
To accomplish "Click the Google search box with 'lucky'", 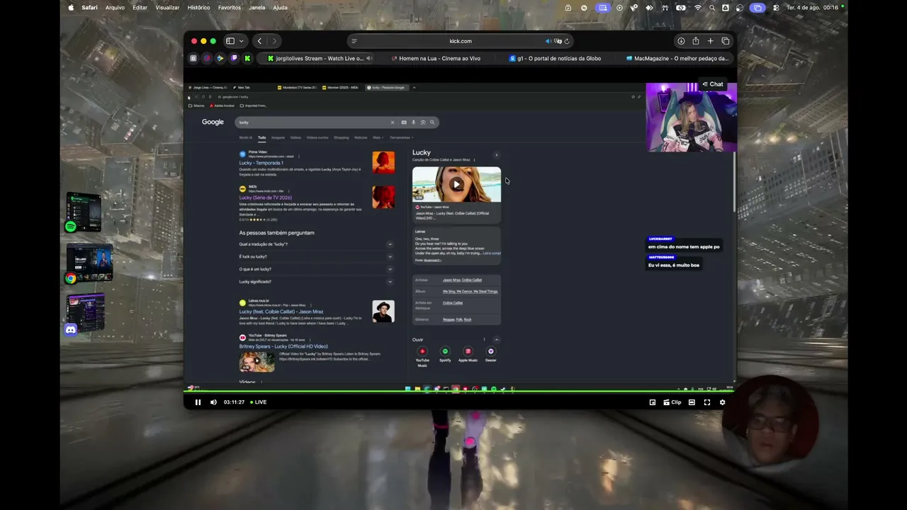I will click(x=337, y=123).
